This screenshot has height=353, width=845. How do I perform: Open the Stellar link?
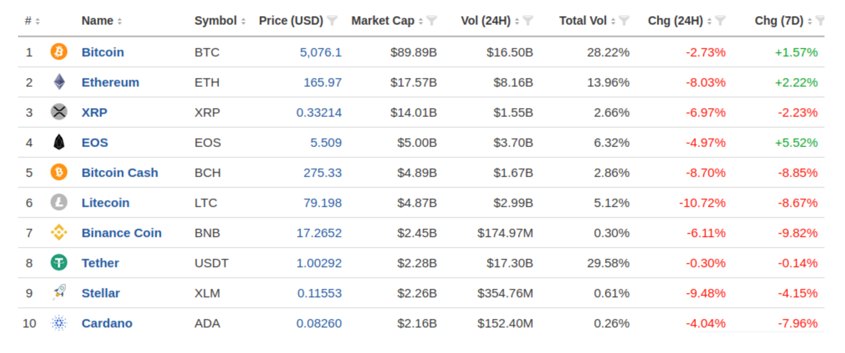pos(101,293)
